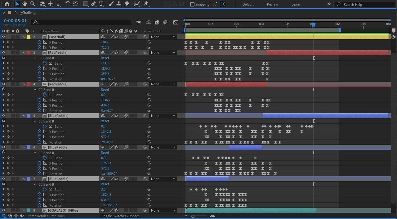This screenshot has width=397, height=219.
Task: Collapse layer 6 BluePaddle twirl arrow
Action: [25, 147]
